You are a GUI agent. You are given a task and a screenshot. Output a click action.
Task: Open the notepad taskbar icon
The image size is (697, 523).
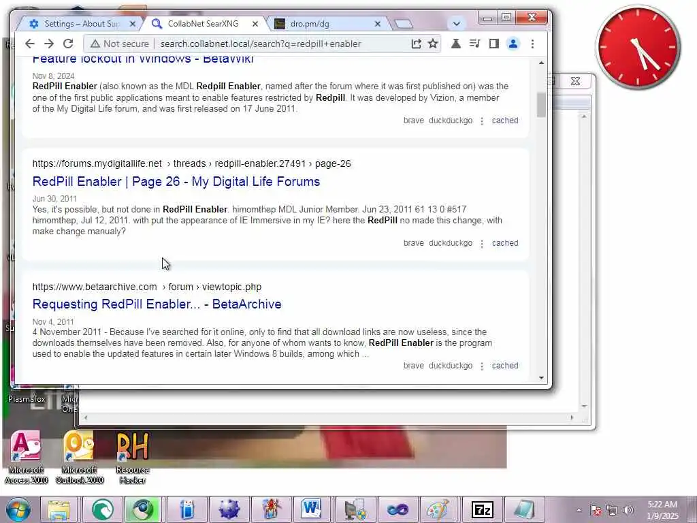[525, 509]
